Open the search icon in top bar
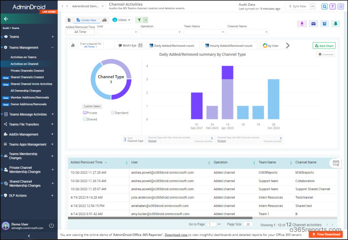Image resolution: width=348 pixels, height=240 pixels. point(324,6)
